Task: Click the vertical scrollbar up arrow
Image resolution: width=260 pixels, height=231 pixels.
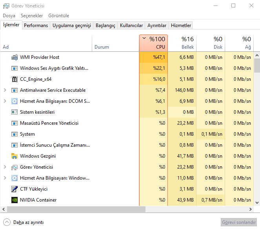Action: (257, 55)
